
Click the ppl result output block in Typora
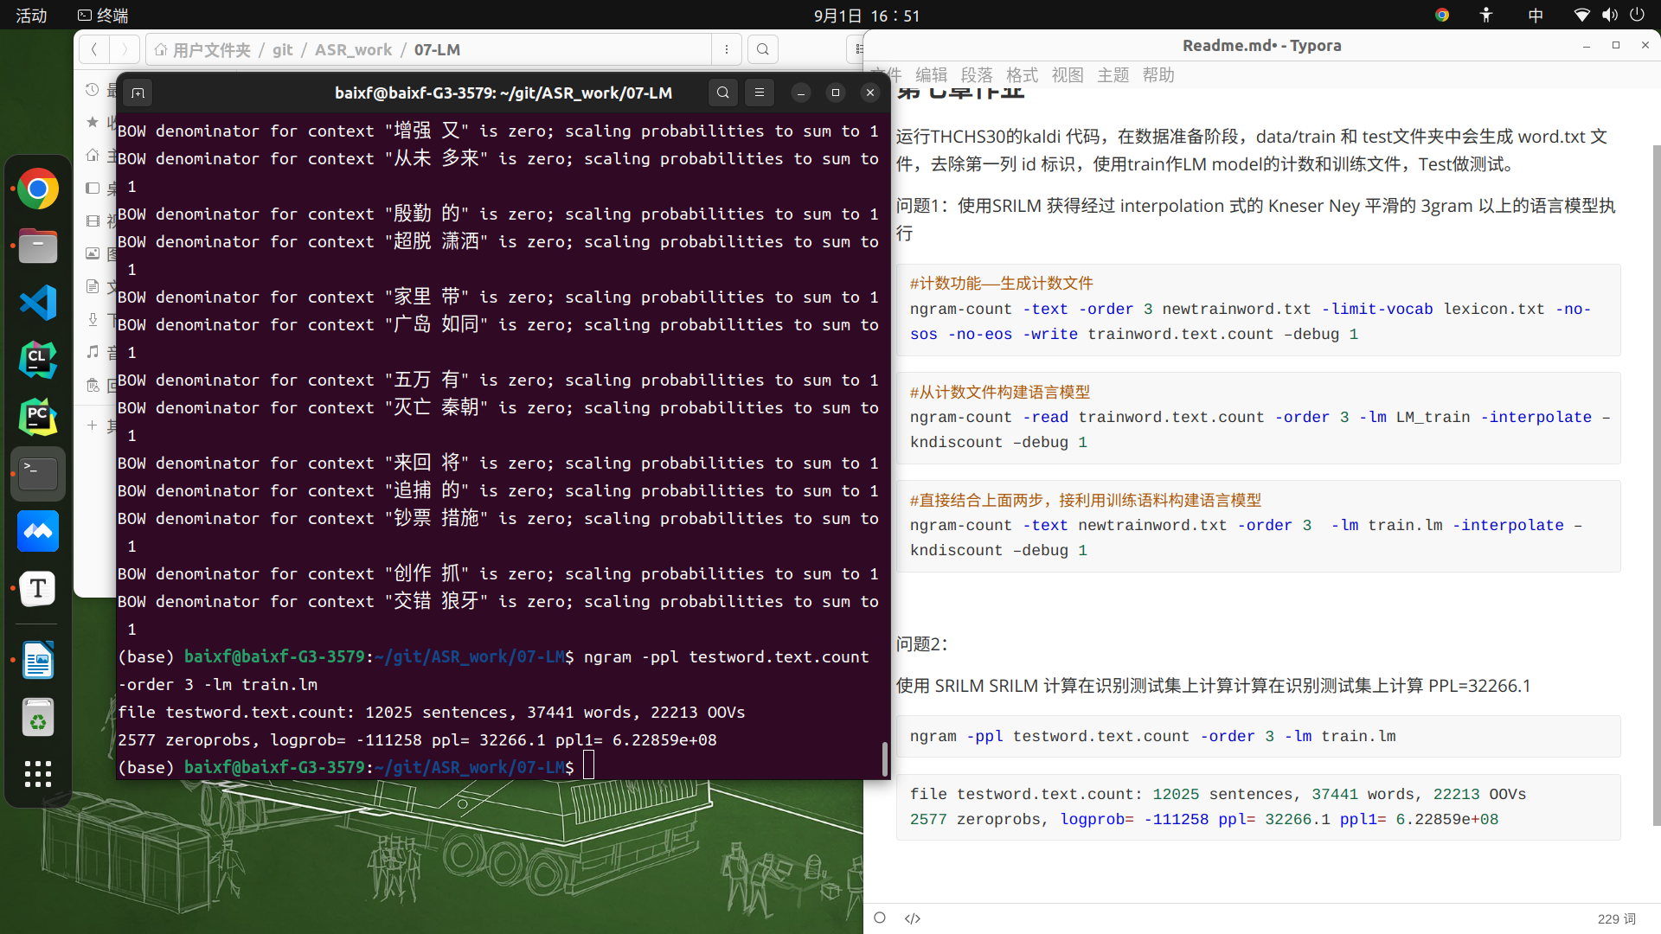click(1259, 807)
